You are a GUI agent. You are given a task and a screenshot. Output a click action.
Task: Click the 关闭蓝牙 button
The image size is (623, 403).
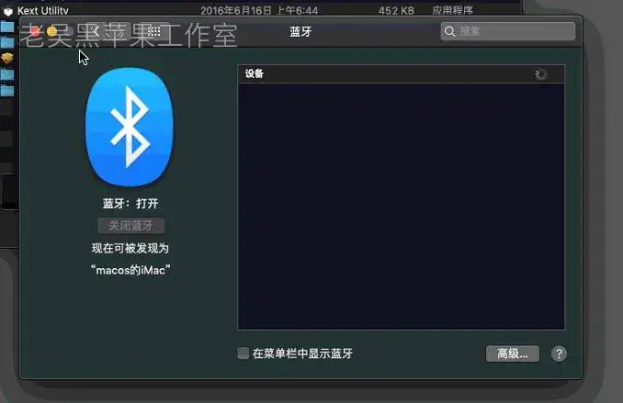130,226
